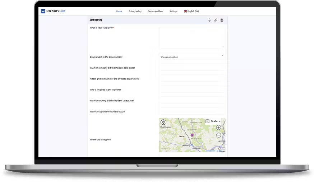Image resolution: width=315 pixels, height=182 pixels.
Task: Start voice recording with microphone icon
Action: coord(209,20)
